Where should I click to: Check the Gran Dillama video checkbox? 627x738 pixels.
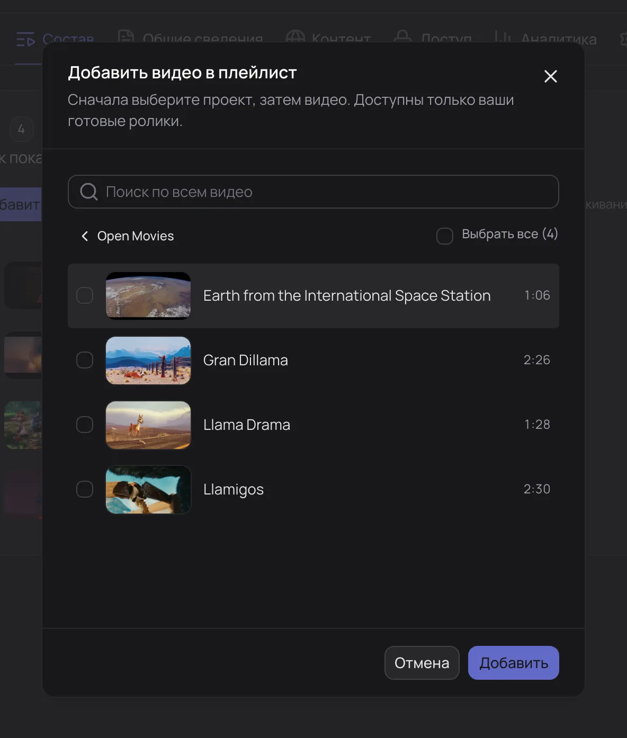(85, 360)
